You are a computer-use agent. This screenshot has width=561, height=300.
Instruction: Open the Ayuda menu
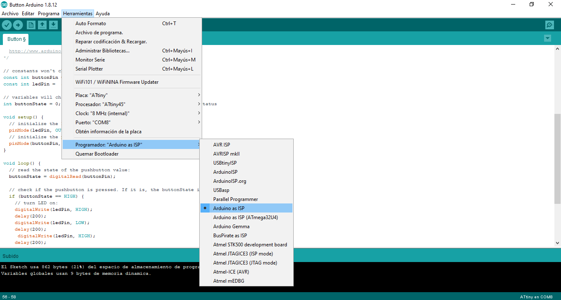pyautogui.click(x=103, y=14)
